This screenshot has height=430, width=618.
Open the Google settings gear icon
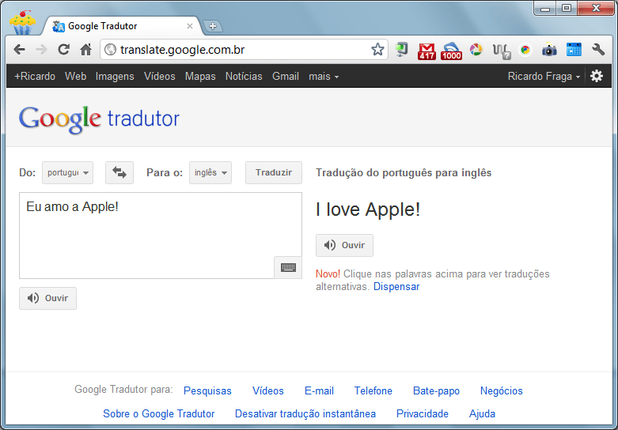click(x=597, y=76)
